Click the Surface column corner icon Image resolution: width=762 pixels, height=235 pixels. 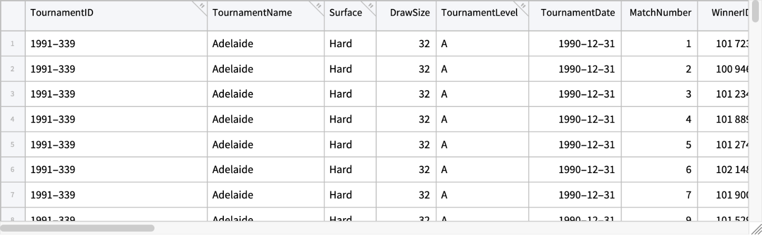pyautogui.click(x=370, y=6)
